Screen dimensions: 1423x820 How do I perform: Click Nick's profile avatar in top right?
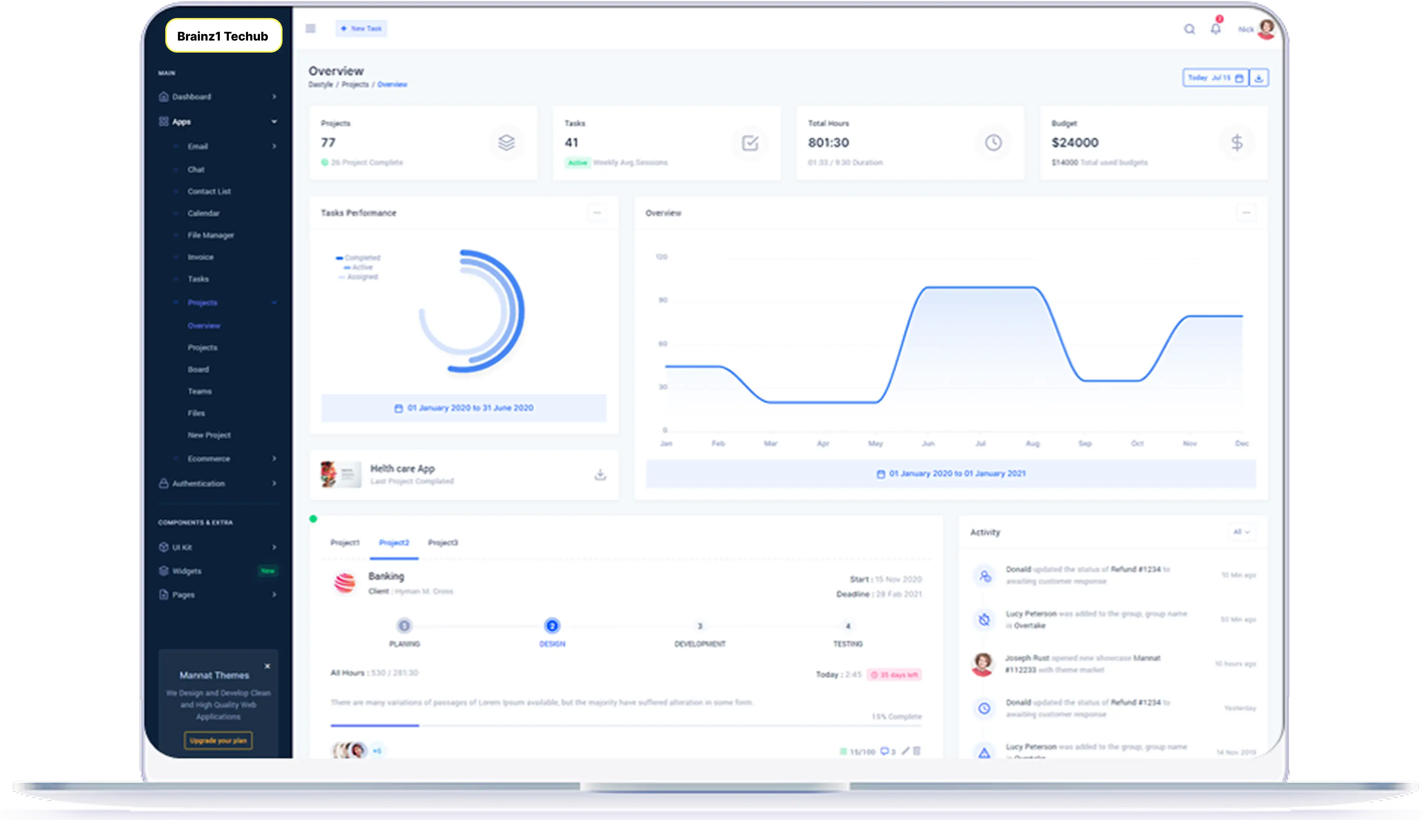[1266, 30]
